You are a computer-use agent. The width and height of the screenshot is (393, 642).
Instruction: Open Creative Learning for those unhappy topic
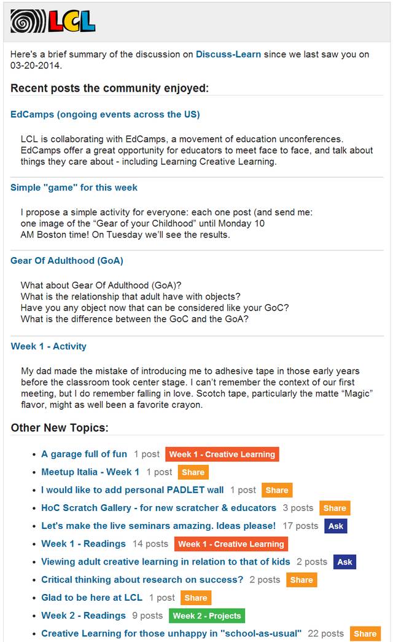pos(171,633)
